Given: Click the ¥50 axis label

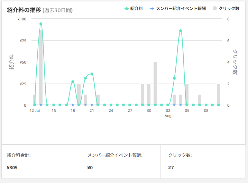Looking at the screenshot, I should (x=23, y=62).
